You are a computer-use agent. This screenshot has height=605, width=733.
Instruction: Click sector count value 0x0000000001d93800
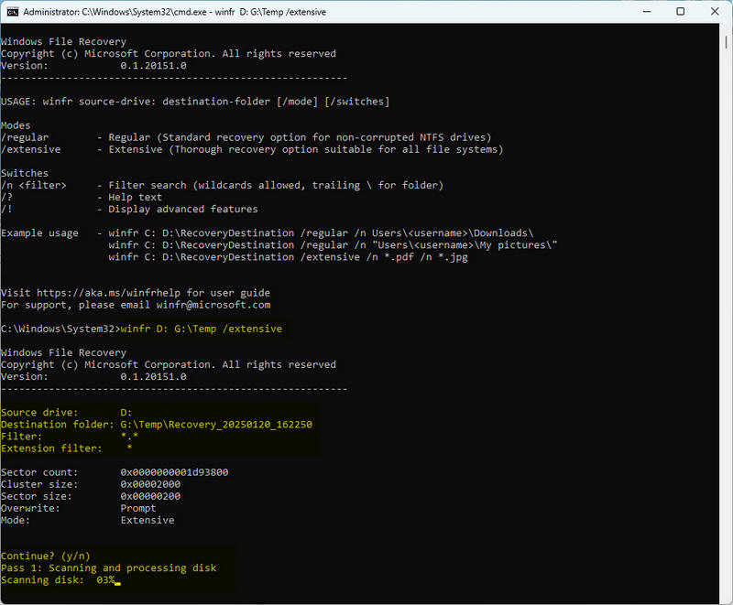pos(174,472)
